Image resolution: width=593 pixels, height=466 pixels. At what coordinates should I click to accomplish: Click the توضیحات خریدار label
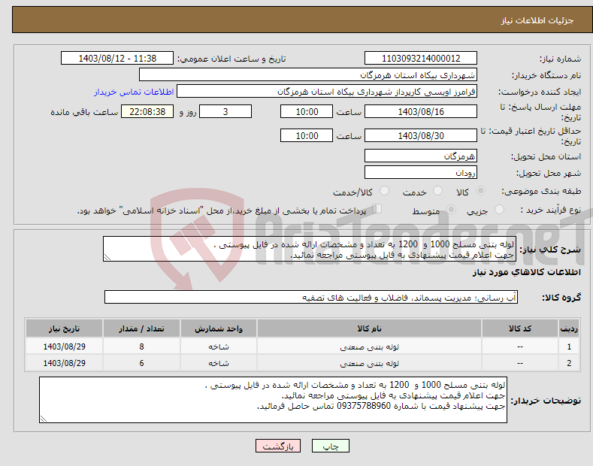pyautogui.click(x=546, y=401)
